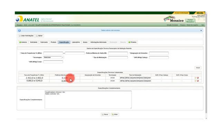Screen dimensions: 221x124
Task: Focus the Designação de Emissões field
Action: [x=159, y=53]
